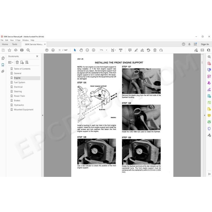Switch to the Tools tab

(x=15, y=44)
